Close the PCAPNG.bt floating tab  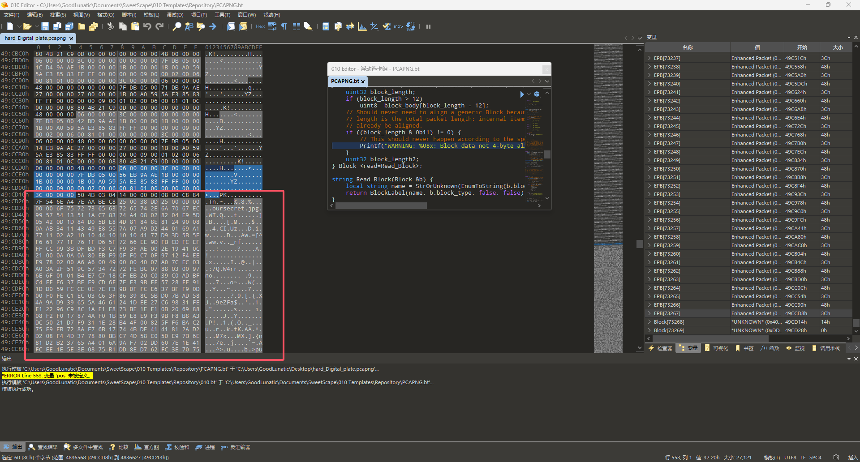[363, 81]
